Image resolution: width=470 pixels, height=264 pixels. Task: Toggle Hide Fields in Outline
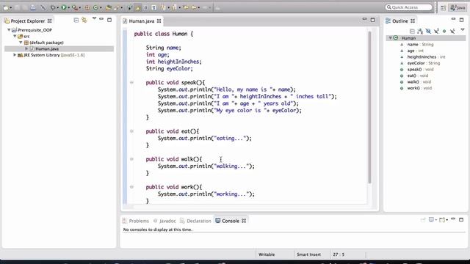click(428, 31)
